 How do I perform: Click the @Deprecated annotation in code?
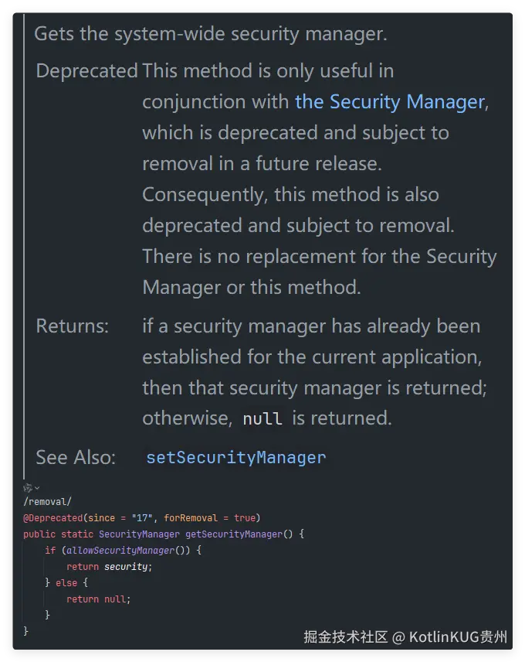click(x=52, y=517)
